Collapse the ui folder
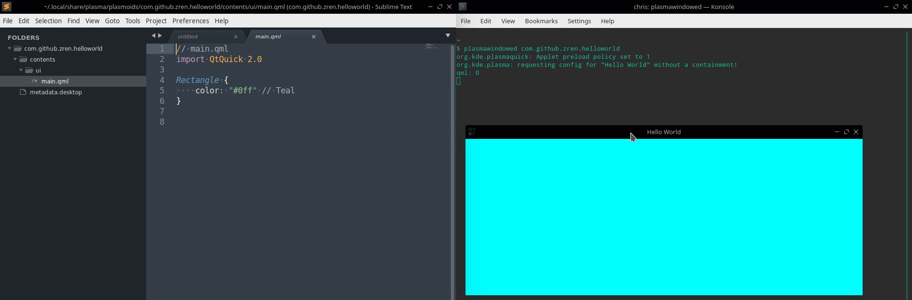 tap(21, 70)
